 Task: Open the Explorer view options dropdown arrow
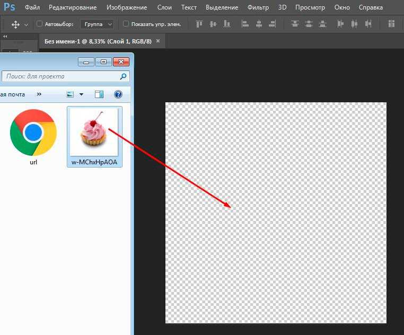82,94
